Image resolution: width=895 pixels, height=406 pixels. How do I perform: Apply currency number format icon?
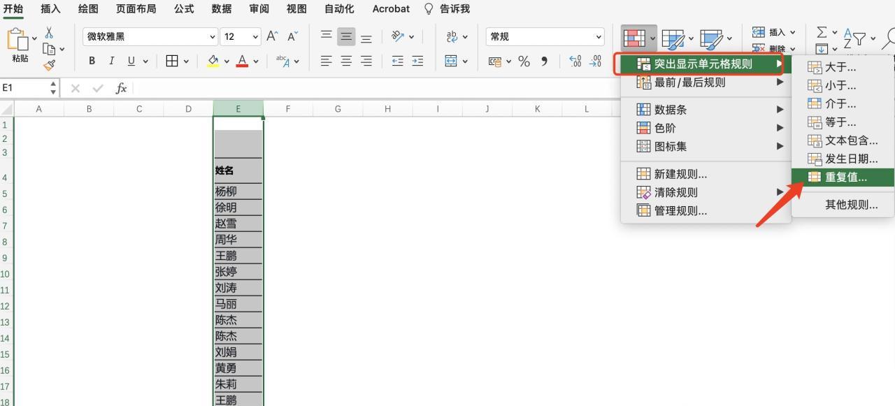[x=495, y=61]
